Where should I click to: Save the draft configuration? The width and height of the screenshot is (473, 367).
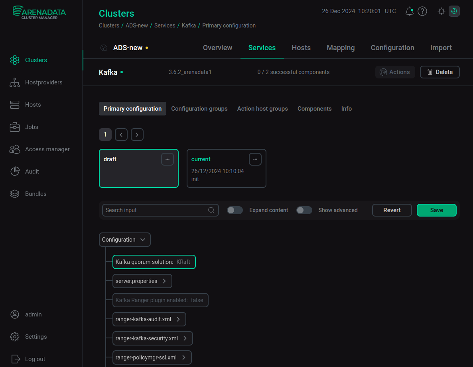coord(436,210)
